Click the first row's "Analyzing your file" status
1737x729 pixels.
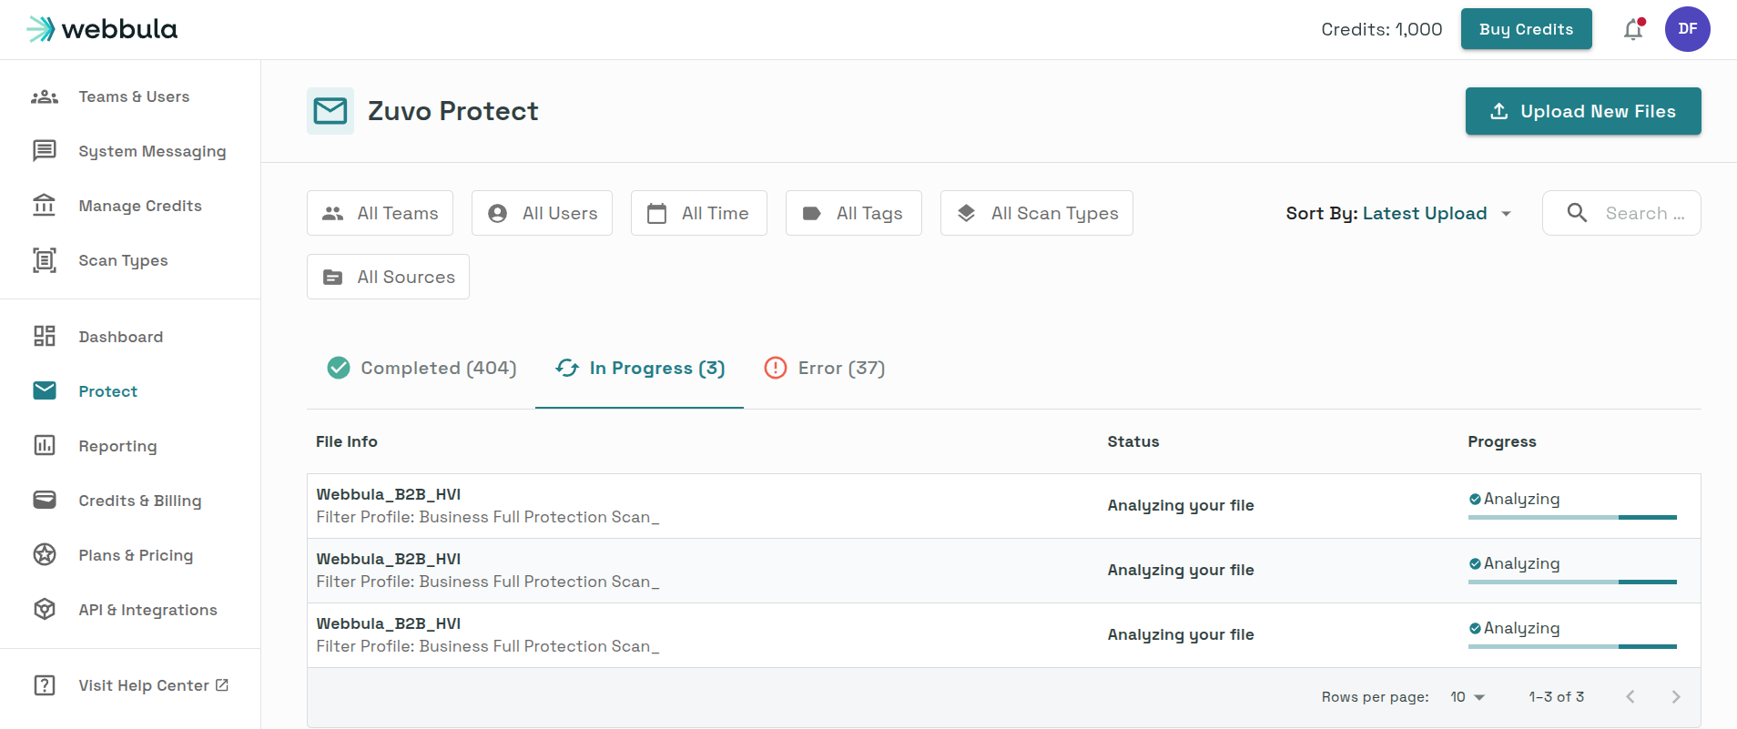click(x=1181, y=505)
